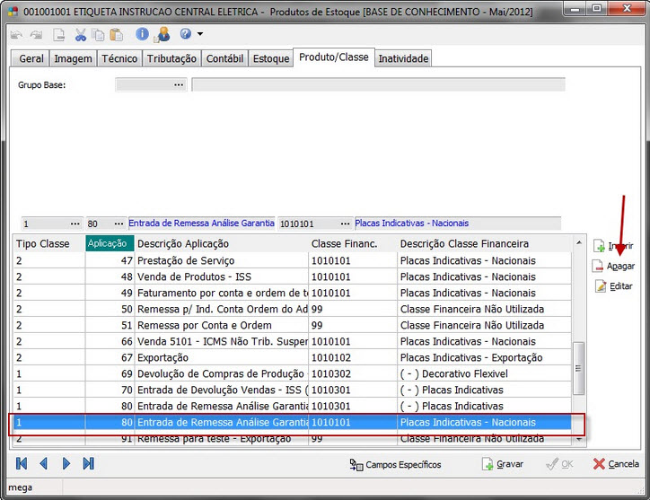Go to previous record arrow
This screenshot has width=650, height=500.
coord(44,464)
